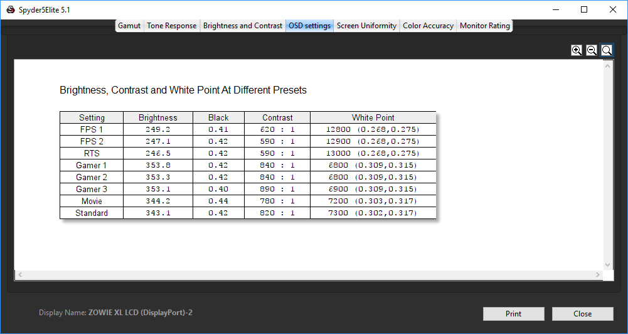Click the Gamer 2 row label
Viewport: 628px width, 334px height.
click(92, 177)
